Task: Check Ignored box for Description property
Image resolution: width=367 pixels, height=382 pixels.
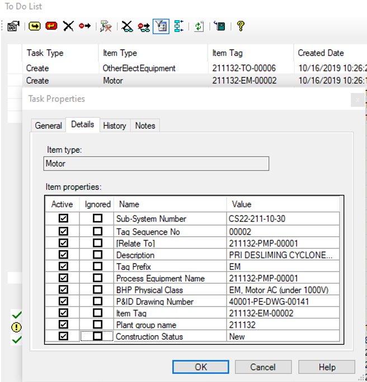Action: pyautogui.click(x=97, y=255)
